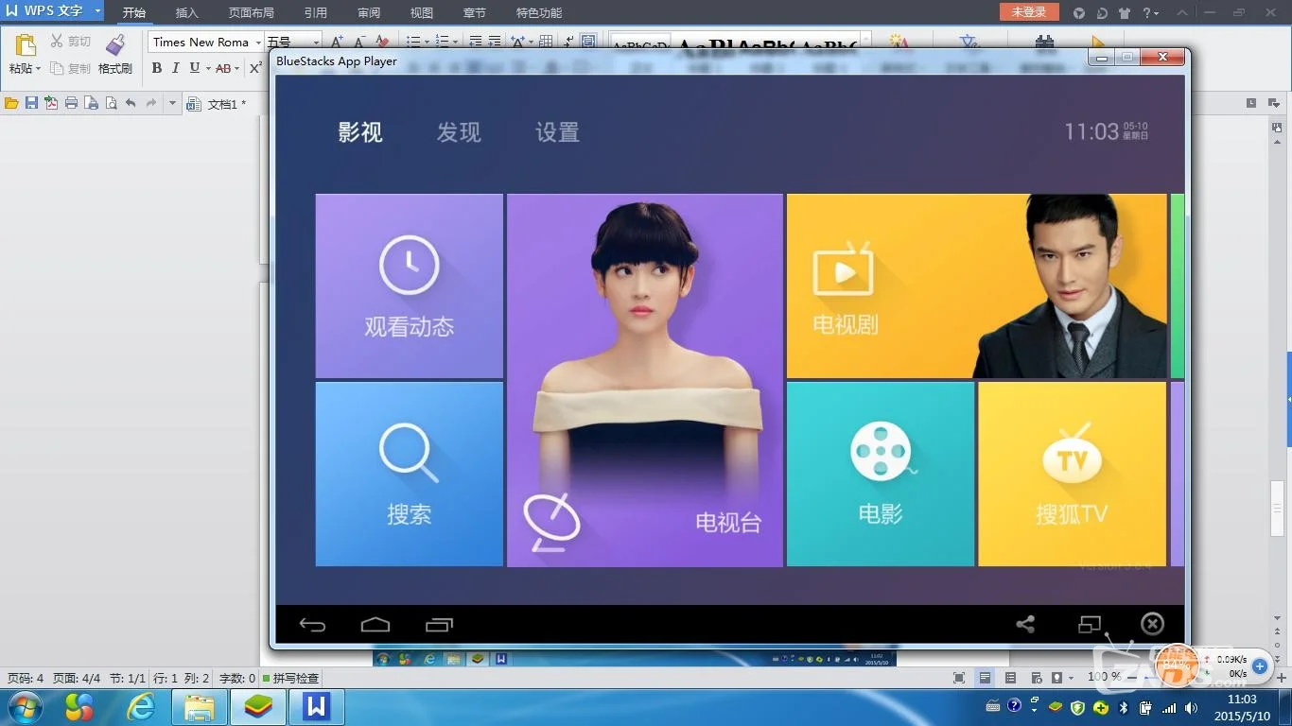Image resolution: width=1292 pixels, height=726 pixels.
Task: Open the 搜索 search tile
Action: coord(409,474)
